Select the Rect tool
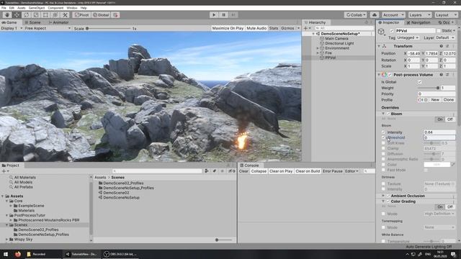This screenshot has width=461, height=259. (45, 15)
